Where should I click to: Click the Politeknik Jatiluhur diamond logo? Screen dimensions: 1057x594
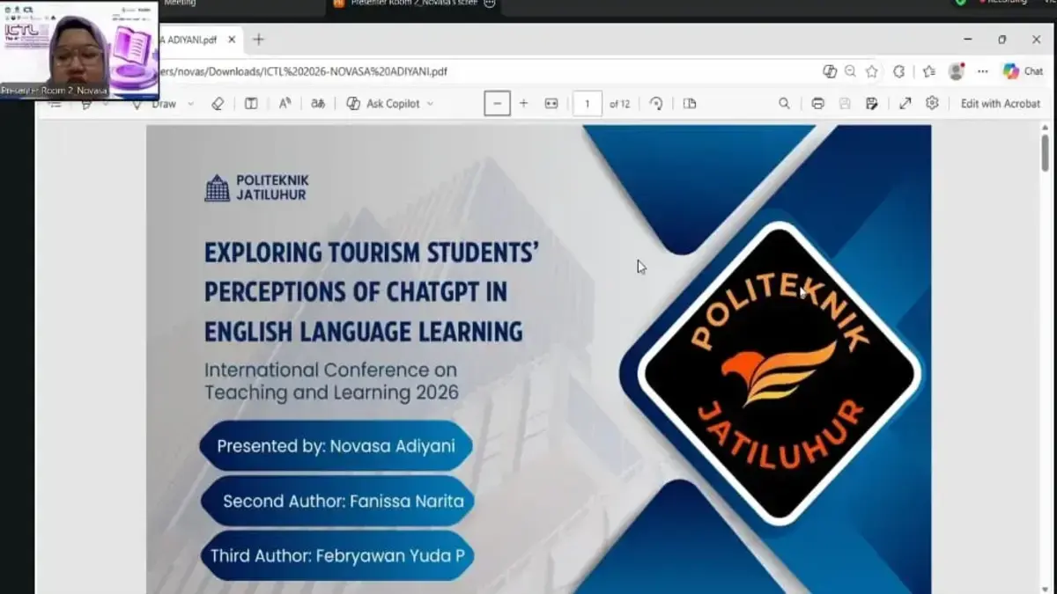coord(779,374)
